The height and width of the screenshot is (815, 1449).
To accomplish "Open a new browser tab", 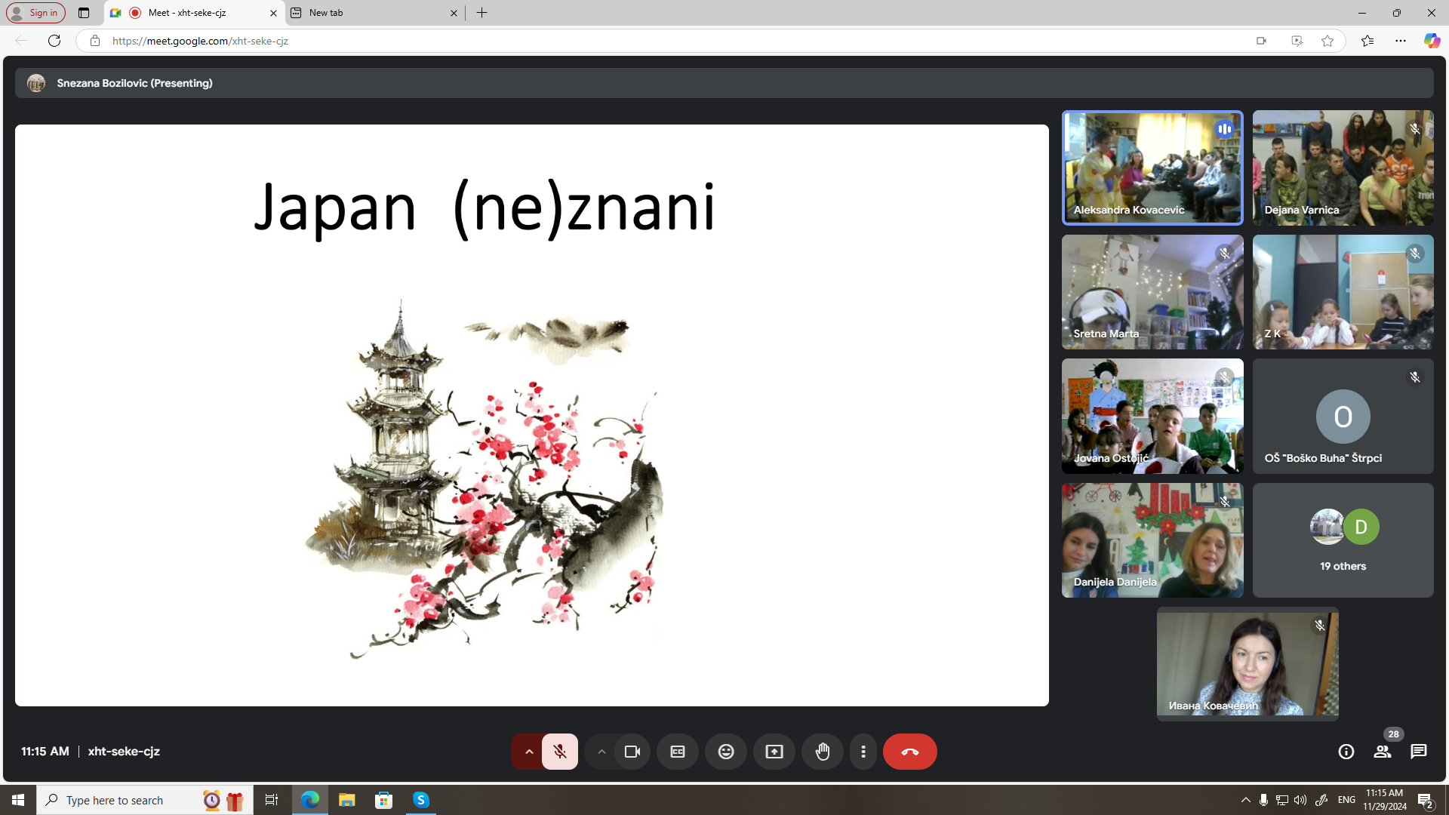I will coord(482,13).
